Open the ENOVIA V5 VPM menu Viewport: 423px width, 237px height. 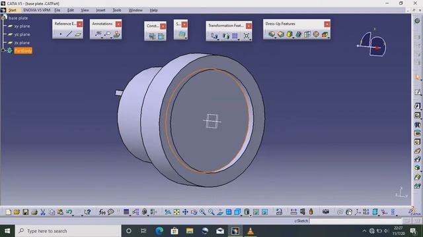coord(37,11)
